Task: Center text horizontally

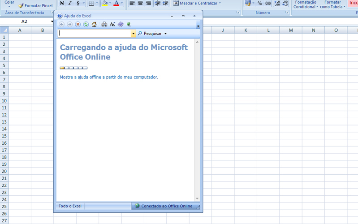Action: pos(140,3)
